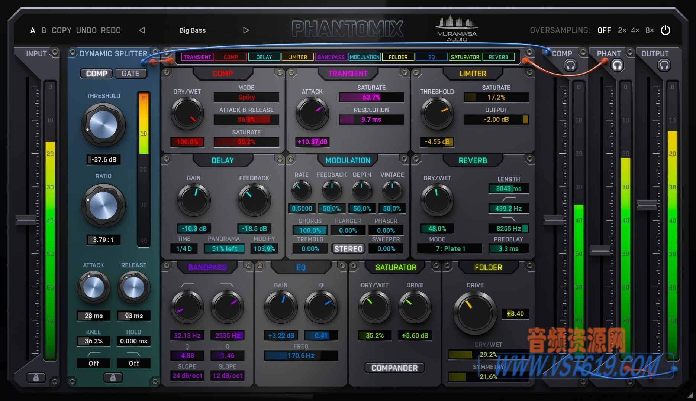
Task: Switch Dynamic Splitter to GATE mode
Action: click(x=130, y=74)
